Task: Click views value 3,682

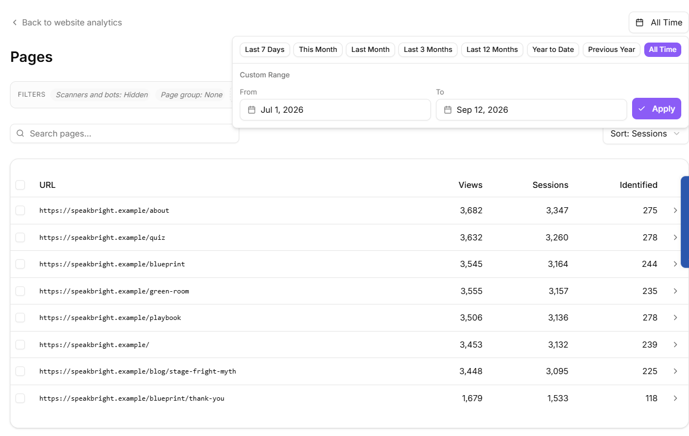Action: pyautogui.click(x=471, y=211)
